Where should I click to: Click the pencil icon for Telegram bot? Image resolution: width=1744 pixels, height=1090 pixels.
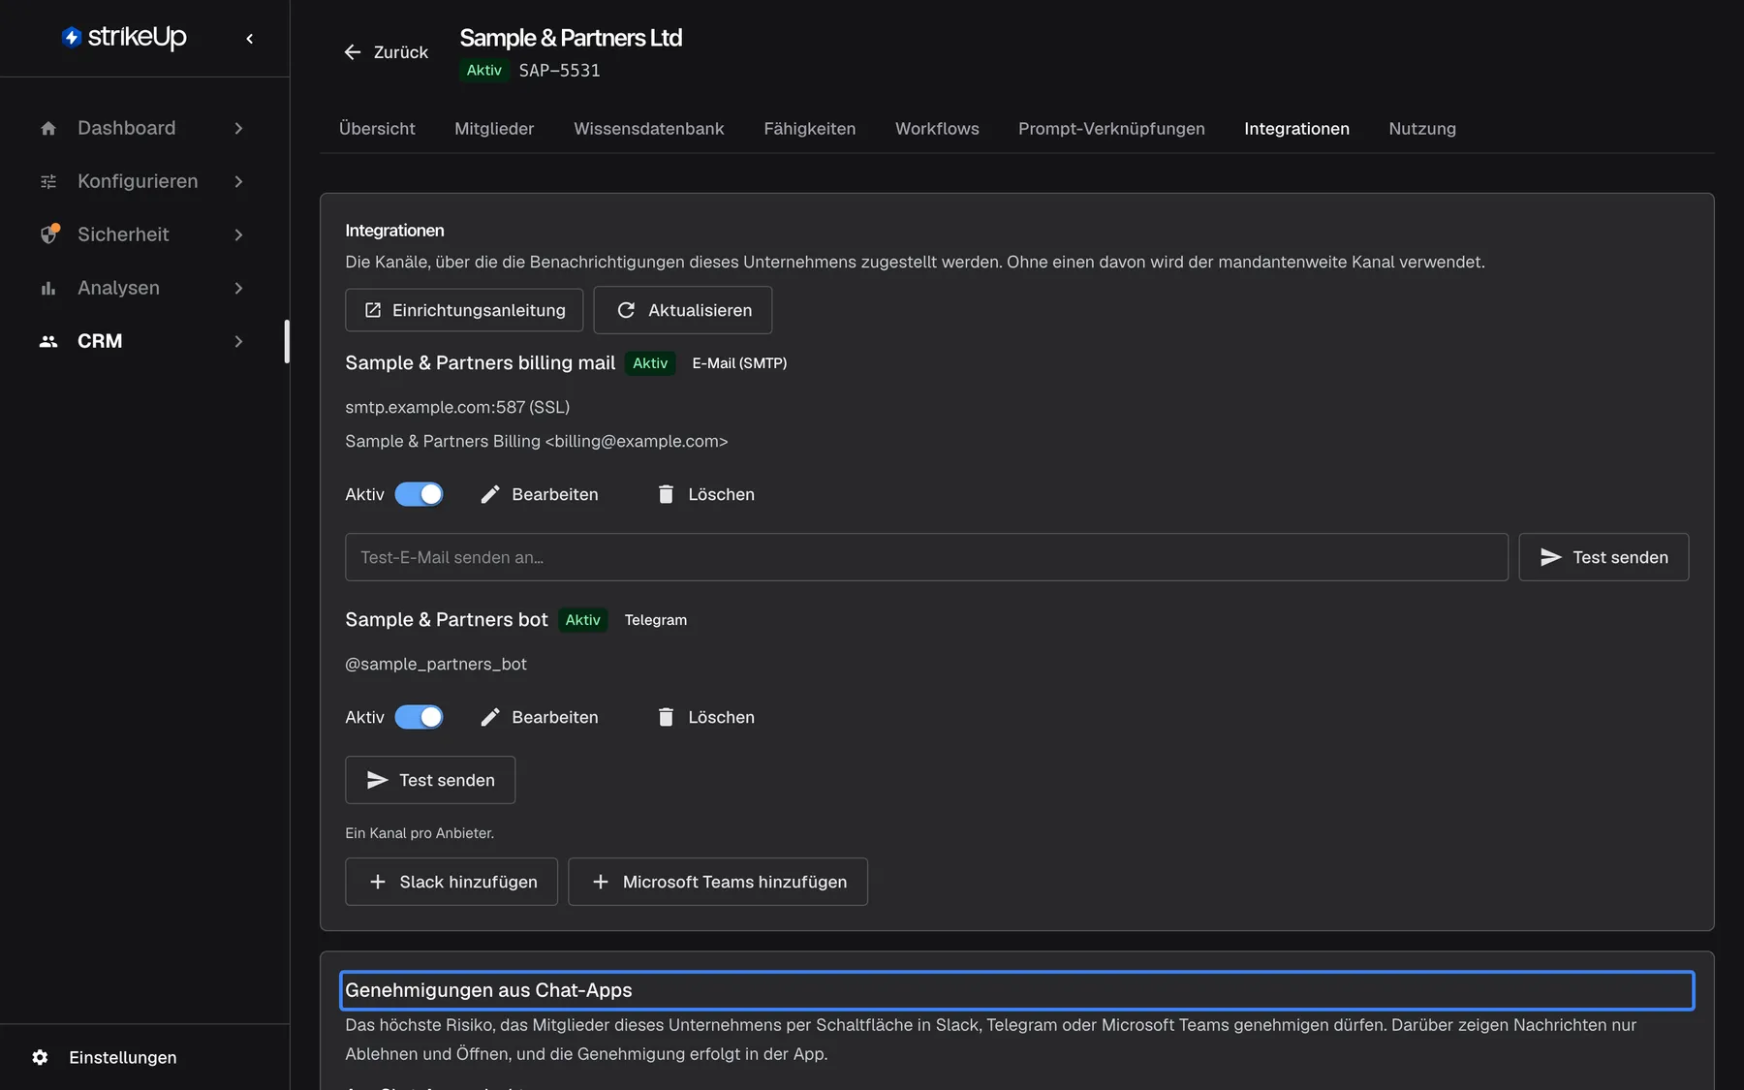point(490,717)
